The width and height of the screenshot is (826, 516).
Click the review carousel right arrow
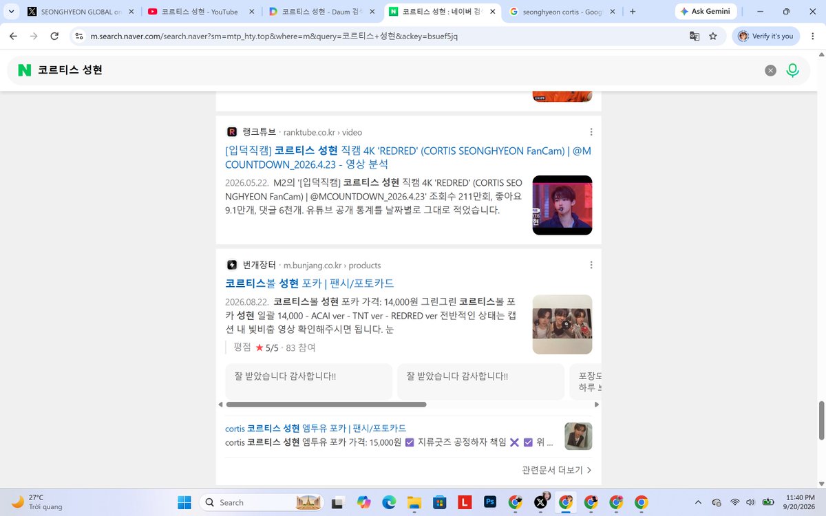coord(597,405)
